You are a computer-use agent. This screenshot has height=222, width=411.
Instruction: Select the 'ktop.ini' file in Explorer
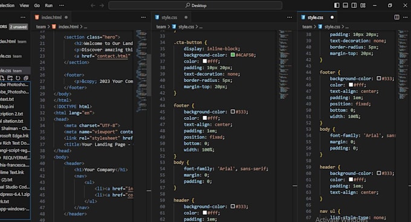15,106
